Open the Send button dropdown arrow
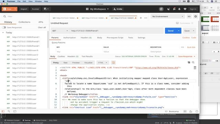 coord(179,31)
